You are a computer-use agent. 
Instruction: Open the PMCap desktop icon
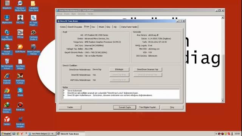20,34
